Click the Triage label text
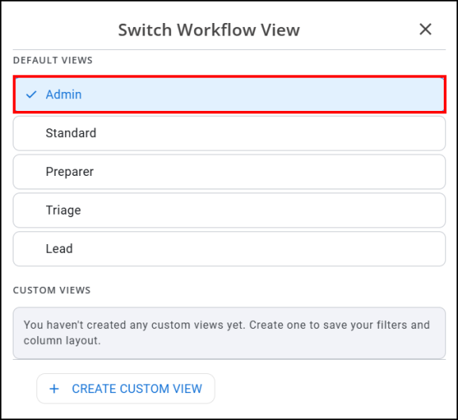458x420 pixels. point(63,210)
